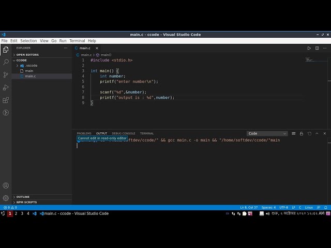
Task: Open Explorer views and more actions ellipsis
Action: coord(66,48)
